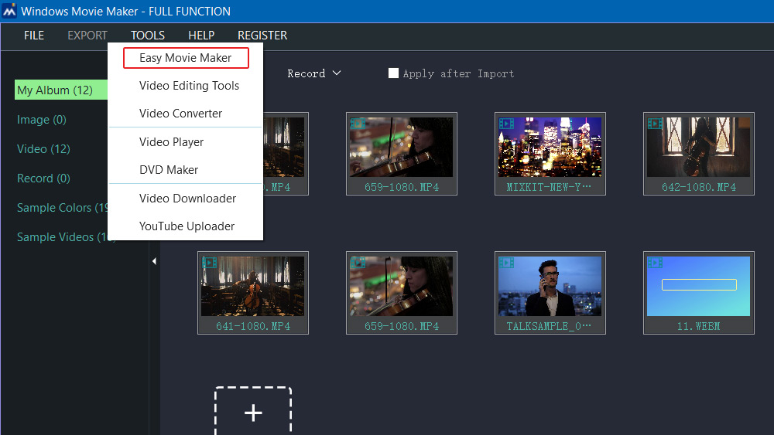Open the EXPORT menu

(x=87, y=36)
